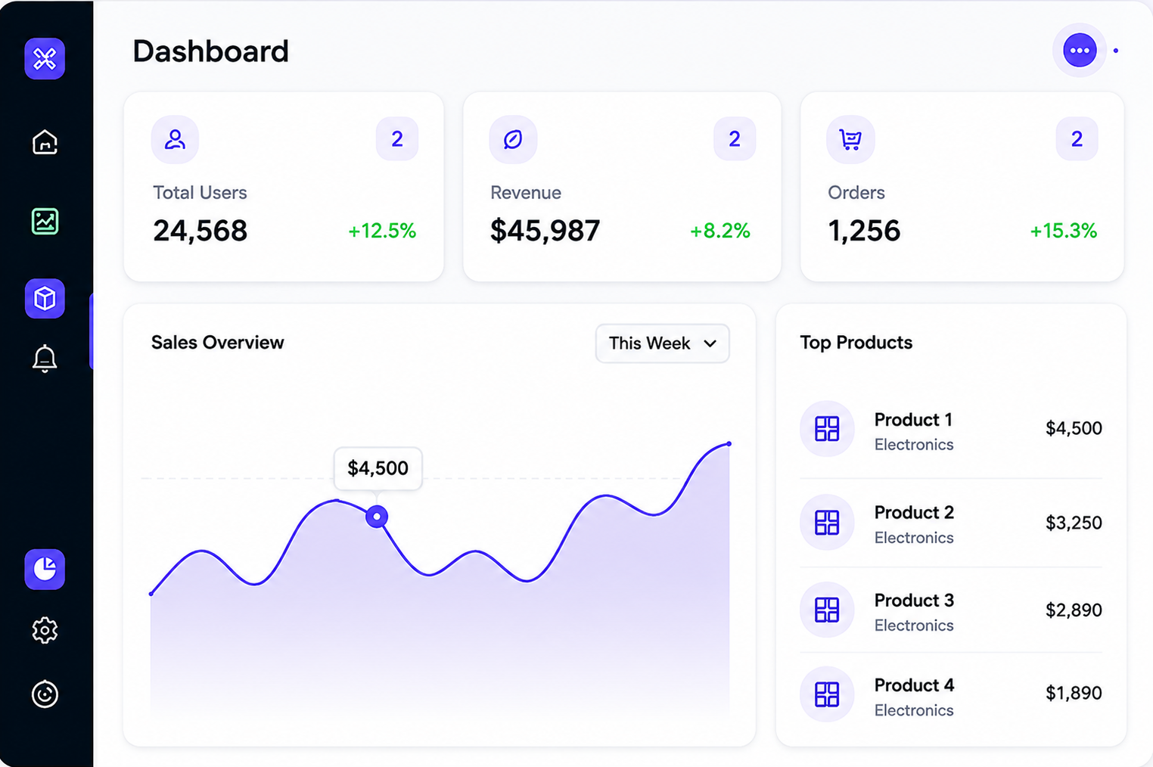Click the user icon on Total Users card
The image size is (1153, 767).
tap(175, 139)
